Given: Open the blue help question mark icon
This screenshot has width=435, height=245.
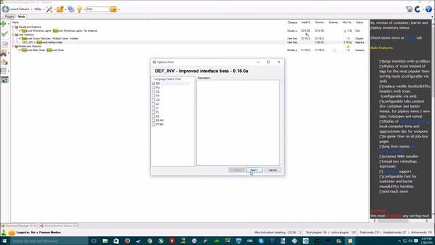Looking at the screenshot, I should 429,9.
